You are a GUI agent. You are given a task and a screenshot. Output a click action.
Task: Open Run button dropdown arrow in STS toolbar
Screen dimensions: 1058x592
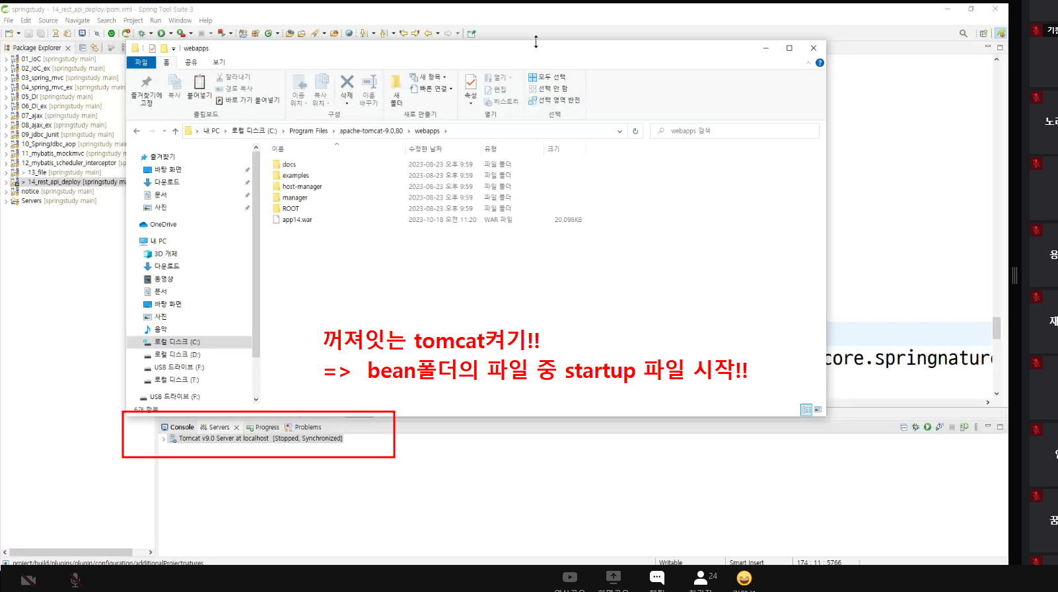[170, 33]
